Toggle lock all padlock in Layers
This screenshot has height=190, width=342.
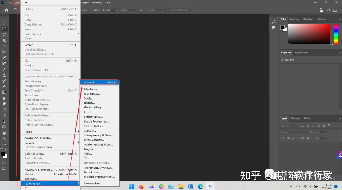[308, 138]
